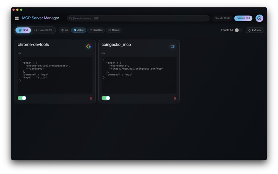The height and width of the screenshot is (174, 278).
Task: Switch to Grid view
Action: (x=23, y=30)
